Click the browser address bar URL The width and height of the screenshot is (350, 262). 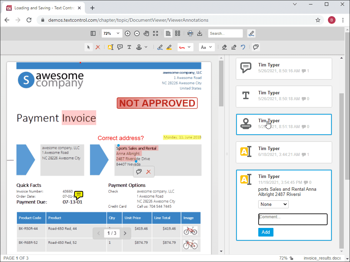(128, 20)
